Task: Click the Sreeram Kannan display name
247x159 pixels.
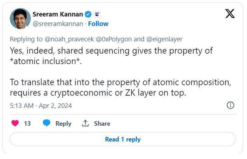Action: click(x=58, y=14)
